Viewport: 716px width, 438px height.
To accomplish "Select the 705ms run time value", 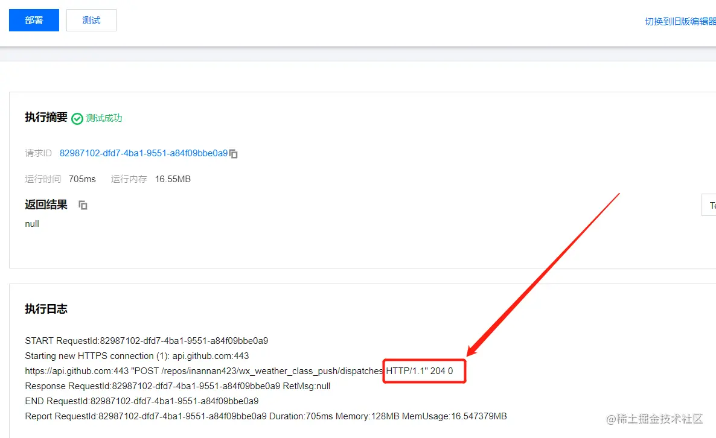I will [x=82, y=179].
